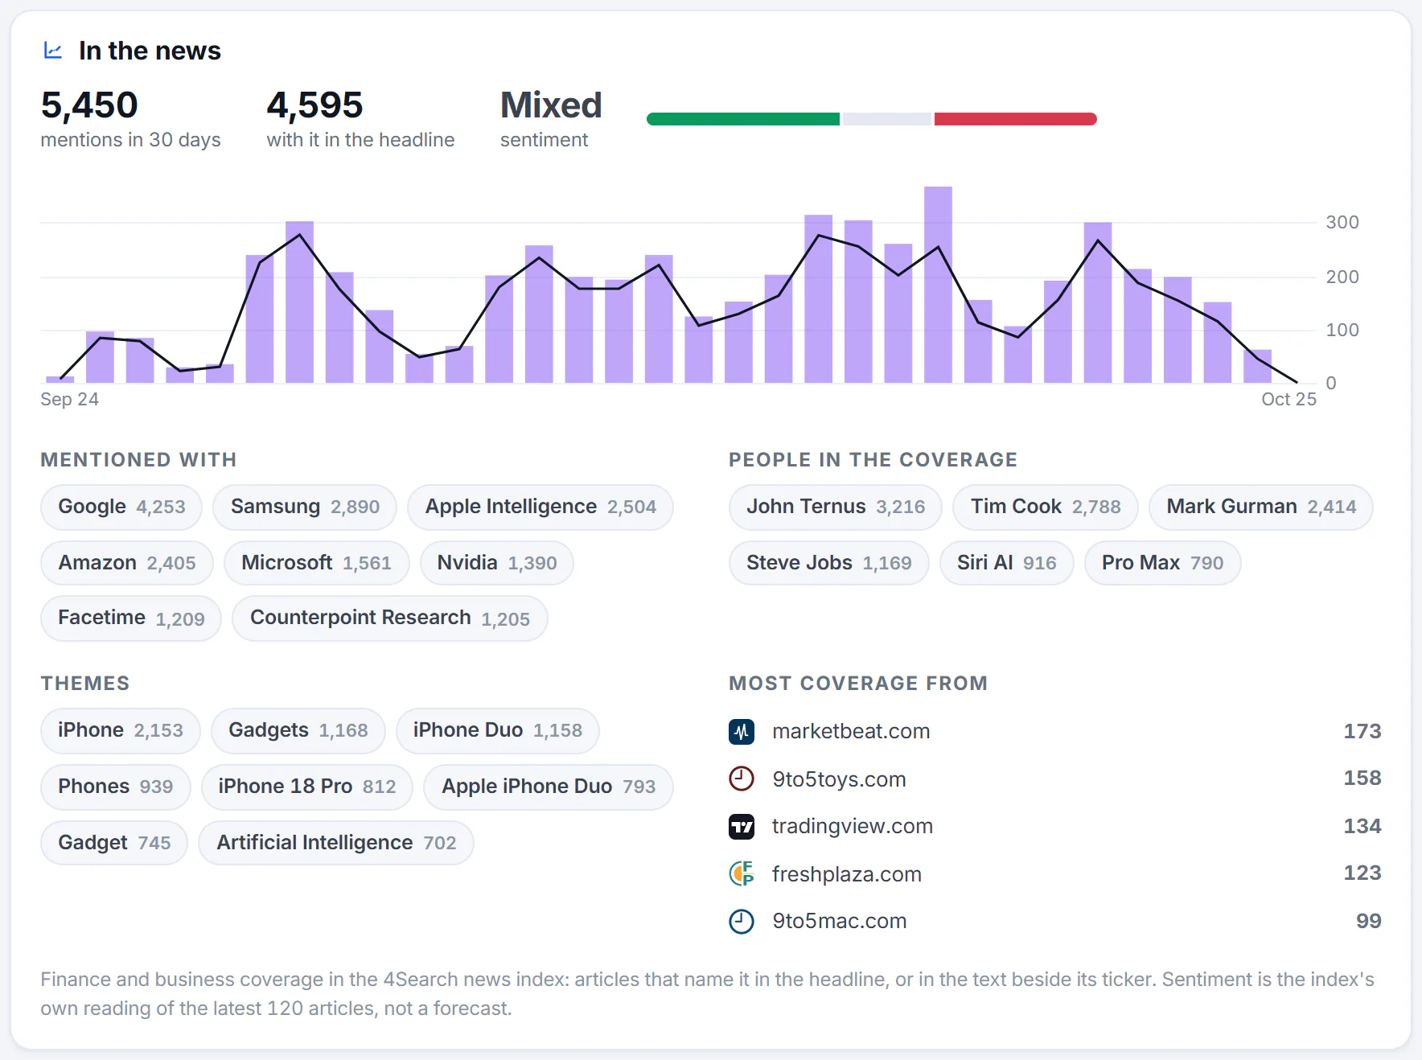Click the Sep 24 axis label

[70, 399]
